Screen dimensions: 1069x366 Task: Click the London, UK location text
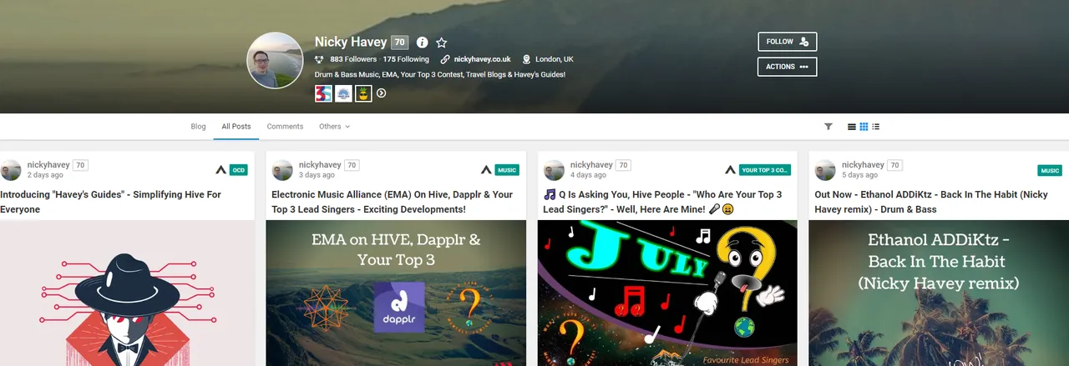click(554, 60)
